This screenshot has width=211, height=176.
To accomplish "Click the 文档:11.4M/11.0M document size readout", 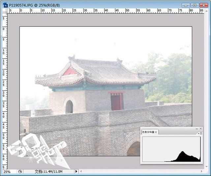I will pyautogui.click(x=48, y=172).
